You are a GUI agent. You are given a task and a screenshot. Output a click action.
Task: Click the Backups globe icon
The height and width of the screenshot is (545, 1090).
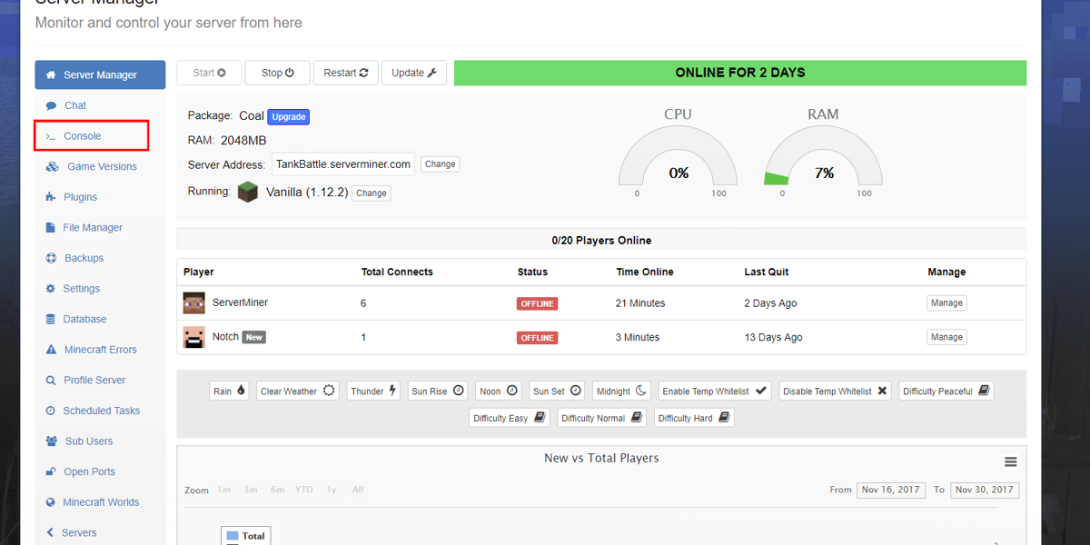click(x=51, y=258)
